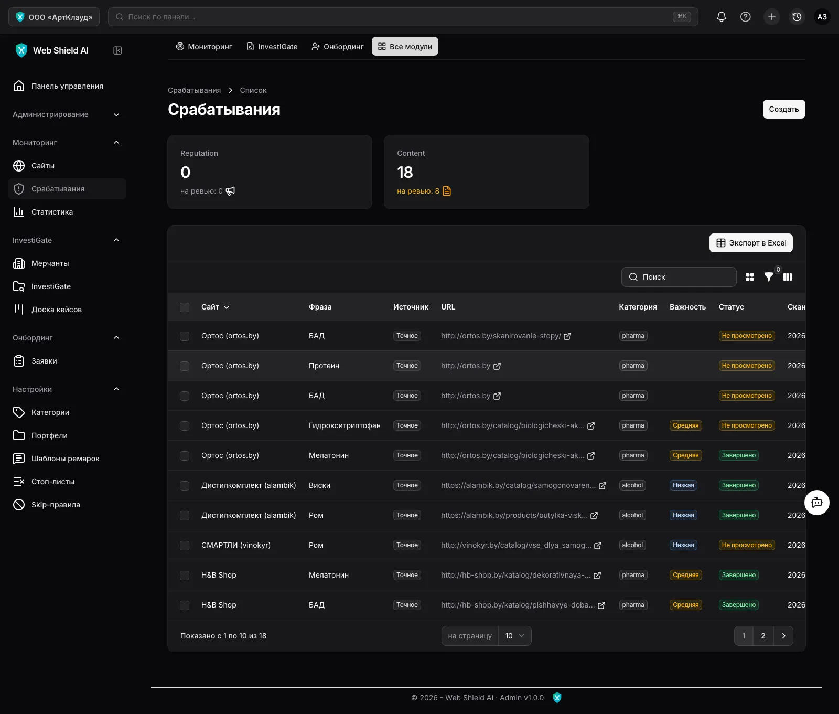Viewport: 839px width, 714px height.
Task: Open the per-page count dropdown
Action: 514,636
